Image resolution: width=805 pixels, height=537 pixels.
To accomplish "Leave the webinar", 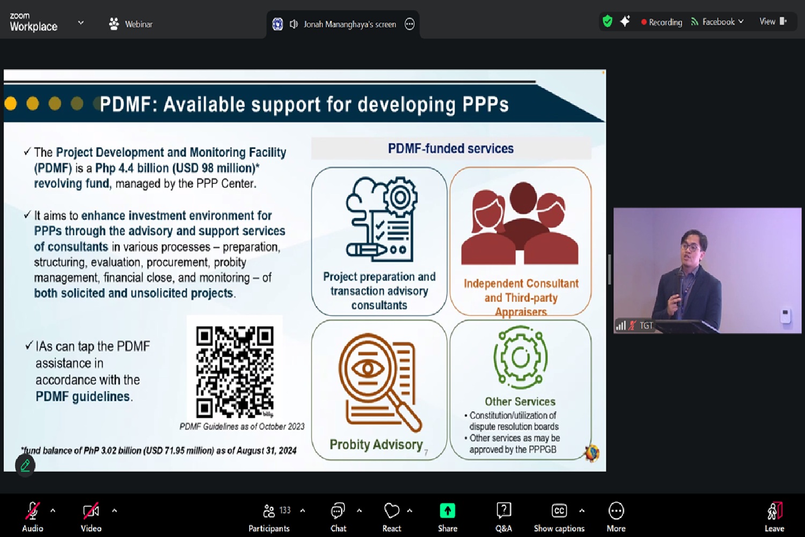I will point(774,517).
